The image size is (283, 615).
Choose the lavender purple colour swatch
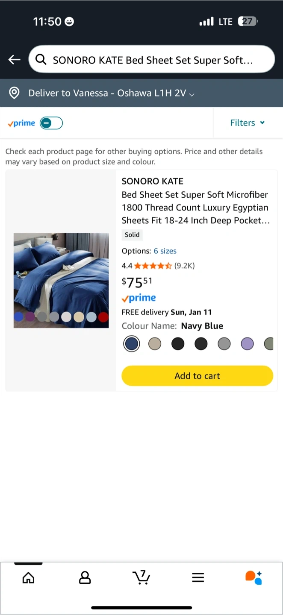coord(247,343)
